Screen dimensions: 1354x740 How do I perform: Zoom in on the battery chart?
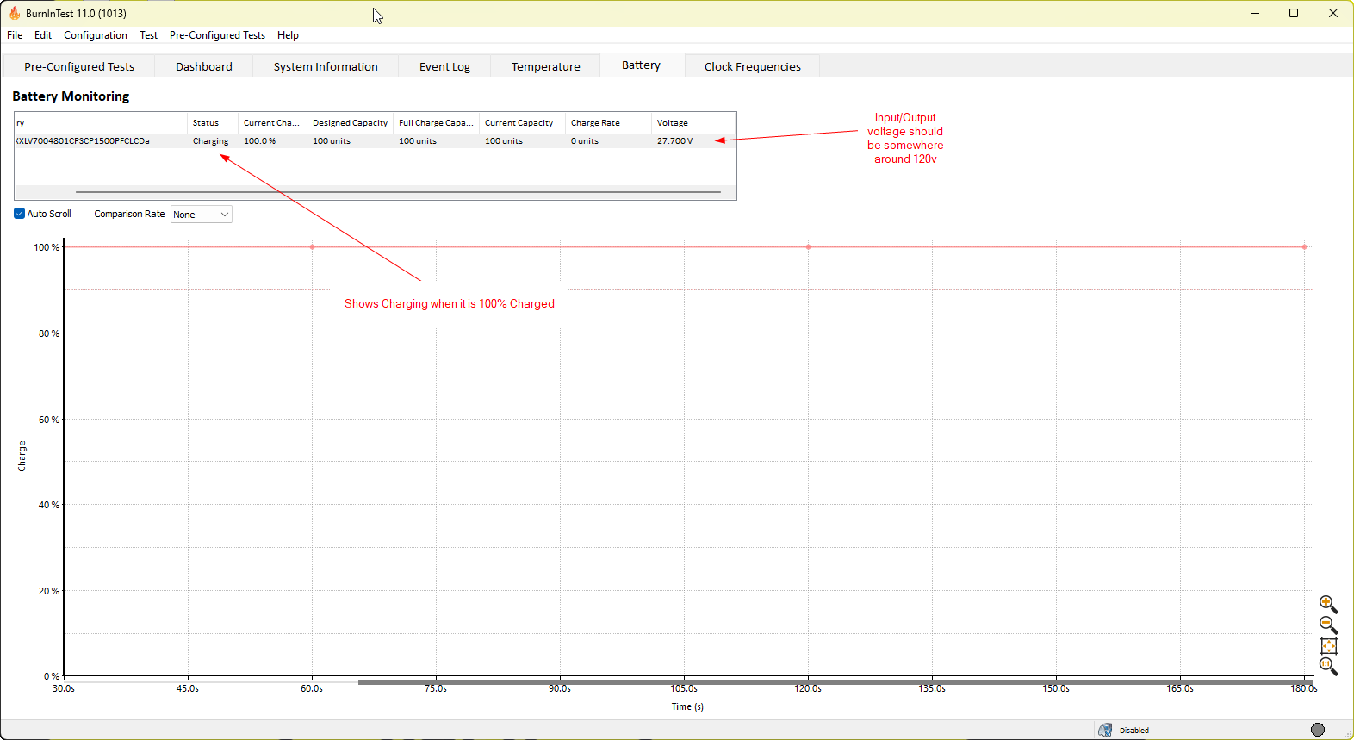pos(1328,604)
